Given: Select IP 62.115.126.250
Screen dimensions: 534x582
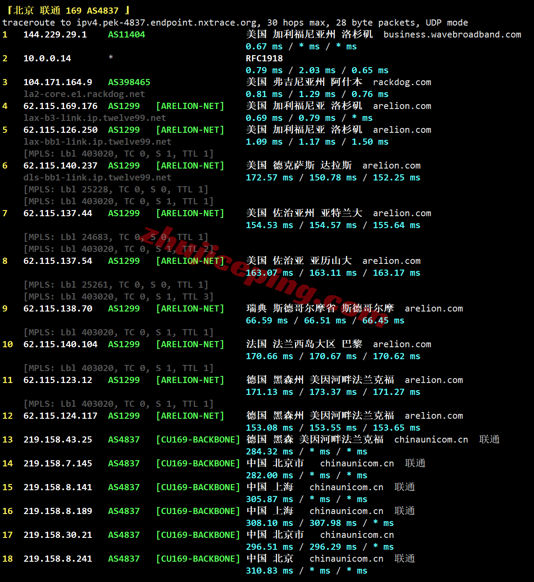Looking at the screenshot, I should [60, 130].
